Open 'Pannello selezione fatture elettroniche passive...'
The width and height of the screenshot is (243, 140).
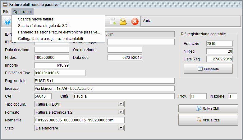59,32
